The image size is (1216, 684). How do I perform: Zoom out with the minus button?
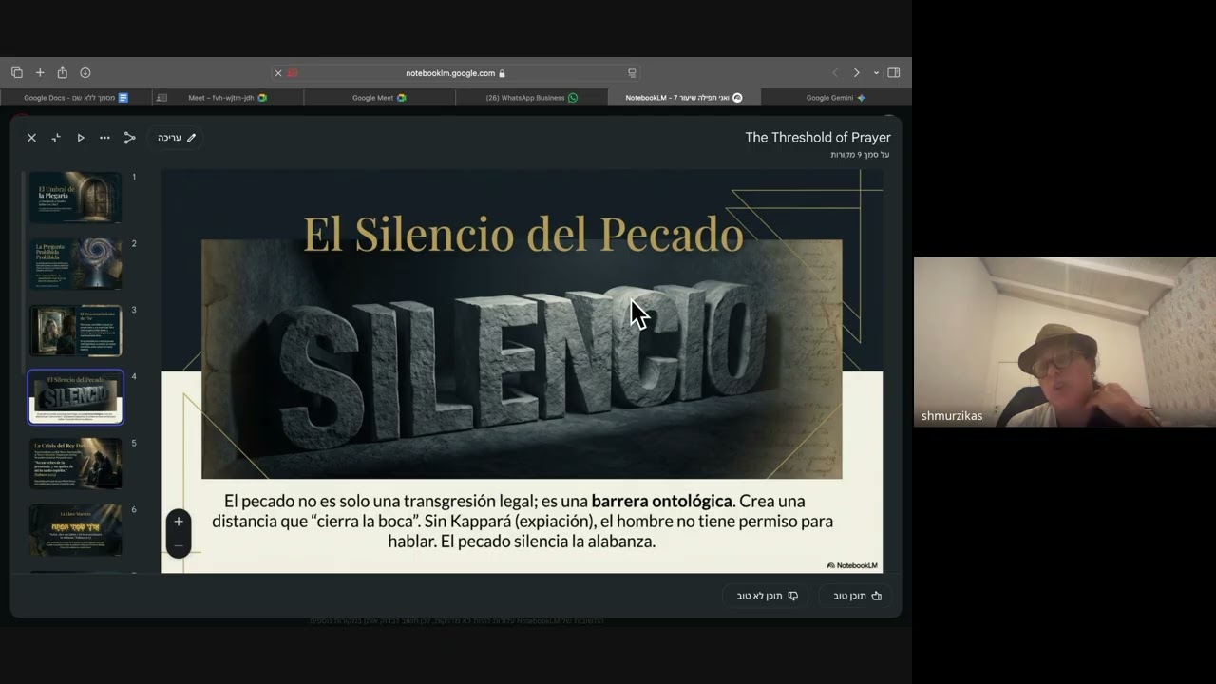click(x=178, y=546)
